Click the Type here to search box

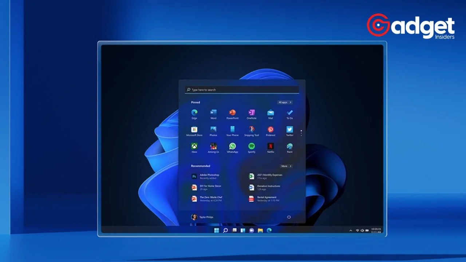[x=242, y=90]
